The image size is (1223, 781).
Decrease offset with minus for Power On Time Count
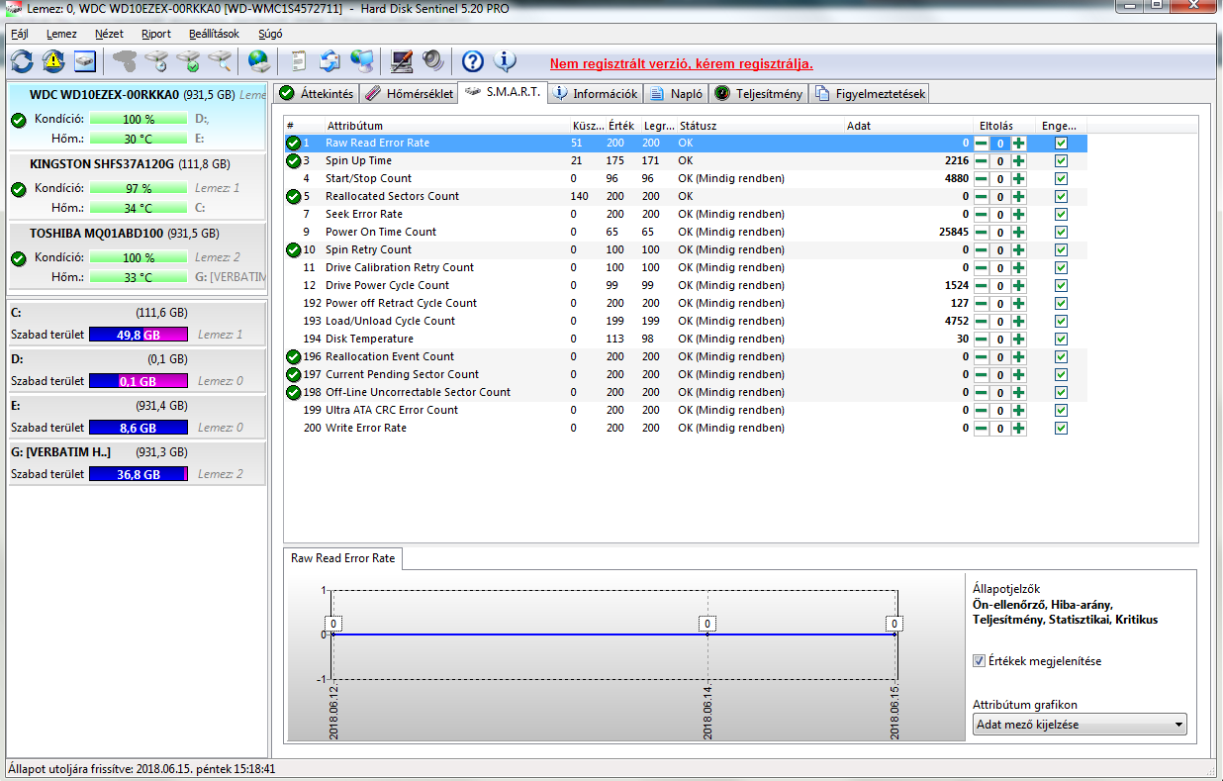click(982, 233)
